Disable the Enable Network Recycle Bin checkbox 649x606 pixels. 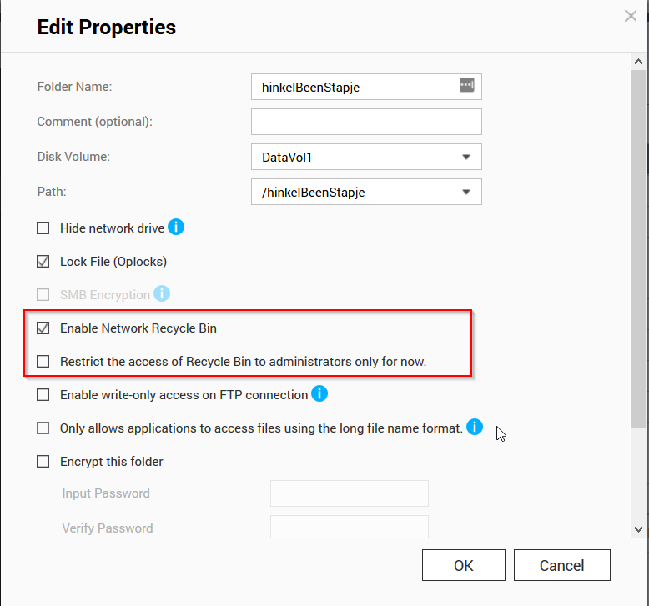click(x=43, y=328)
